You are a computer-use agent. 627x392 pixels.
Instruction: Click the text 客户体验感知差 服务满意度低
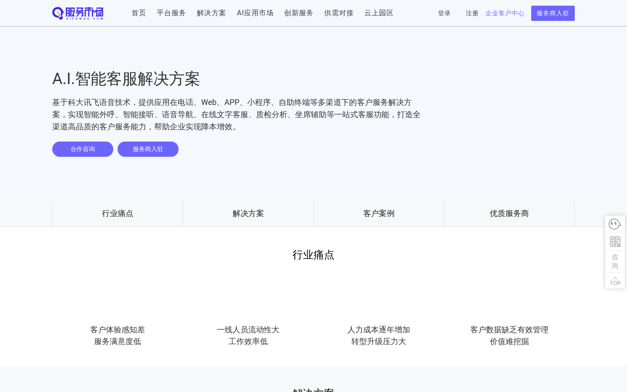click(118, 335)
